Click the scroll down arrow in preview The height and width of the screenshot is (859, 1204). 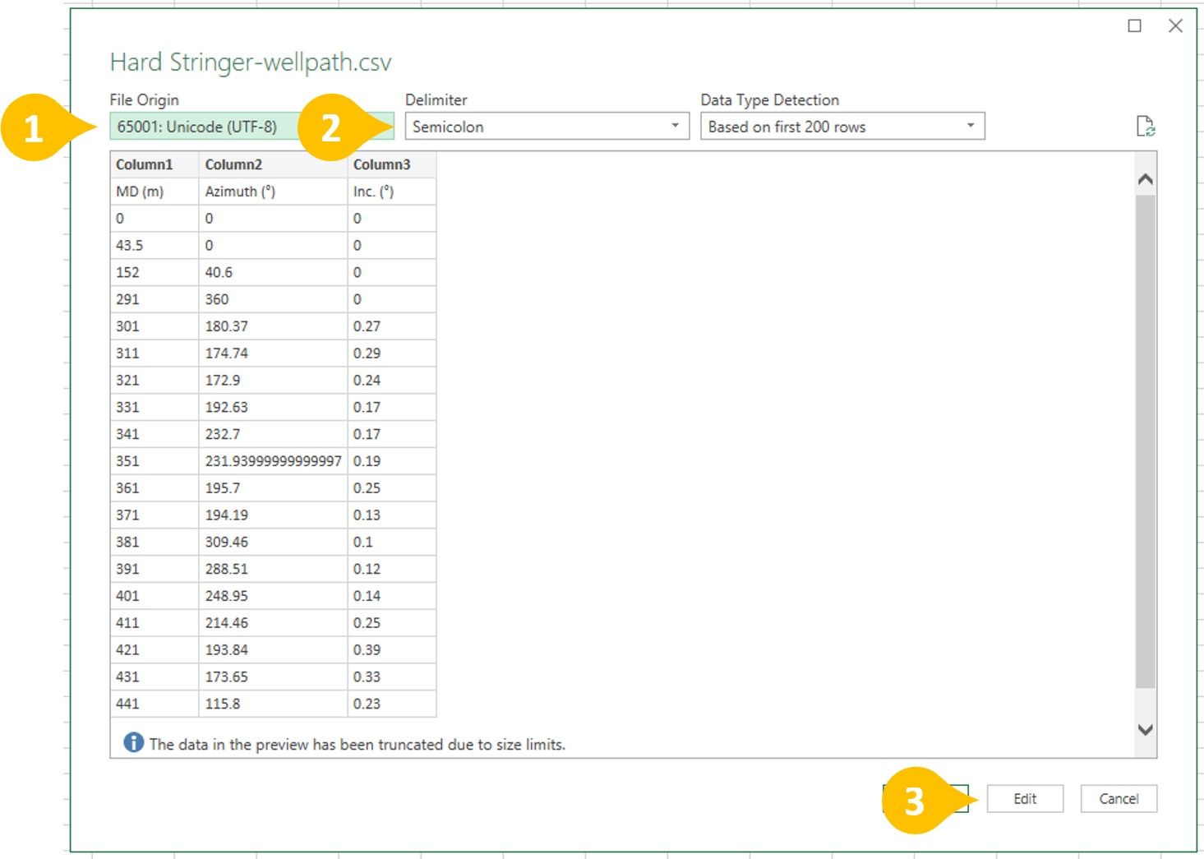point(1145,729)
